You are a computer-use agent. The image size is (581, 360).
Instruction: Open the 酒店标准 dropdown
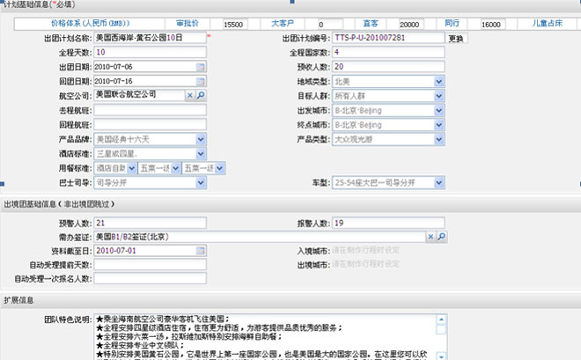click(x=201, y=153)
